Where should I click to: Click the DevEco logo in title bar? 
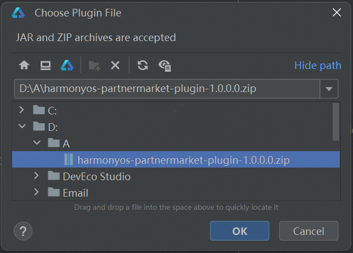[18, 13]
